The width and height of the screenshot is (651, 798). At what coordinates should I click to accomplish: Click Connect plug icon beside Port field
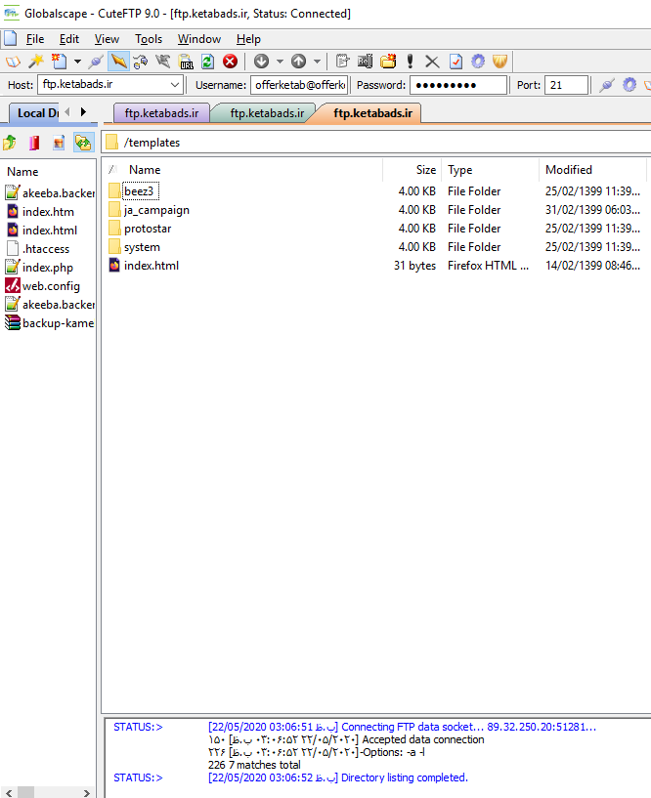(606, 84)
